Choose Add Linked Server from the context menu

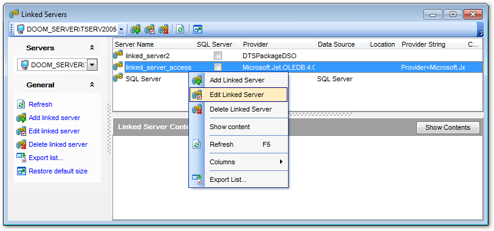[239, 80]
